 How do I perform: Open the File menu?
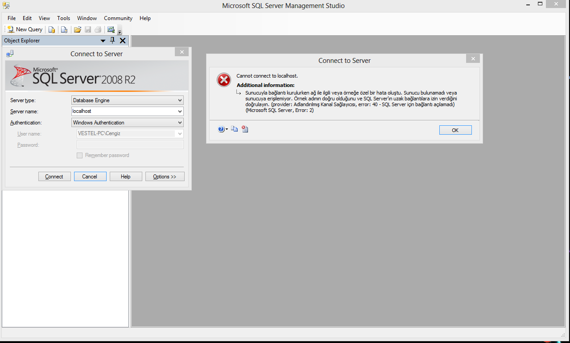click(x=12, y=18)
